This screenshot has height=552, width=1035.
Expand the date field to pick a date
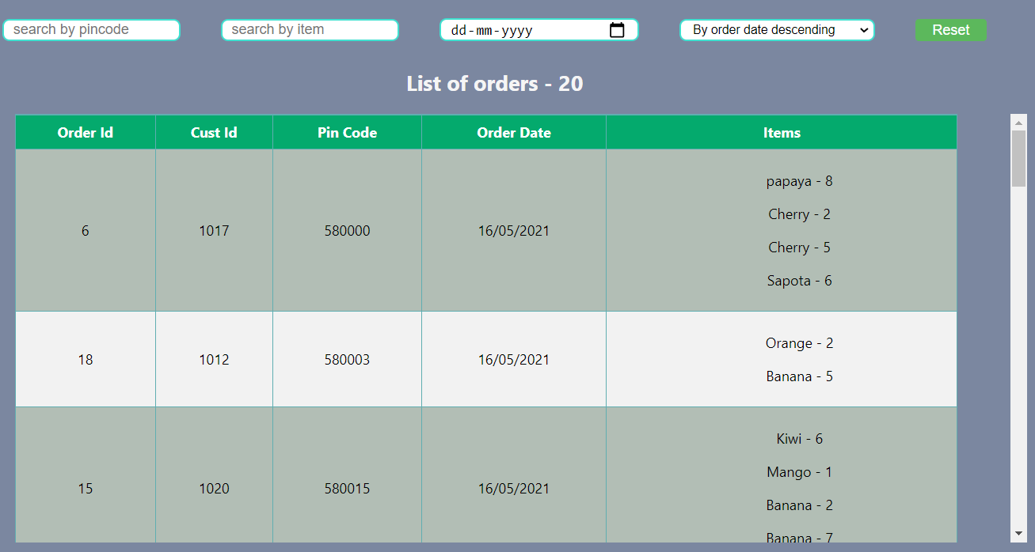[x=617, y=30]
